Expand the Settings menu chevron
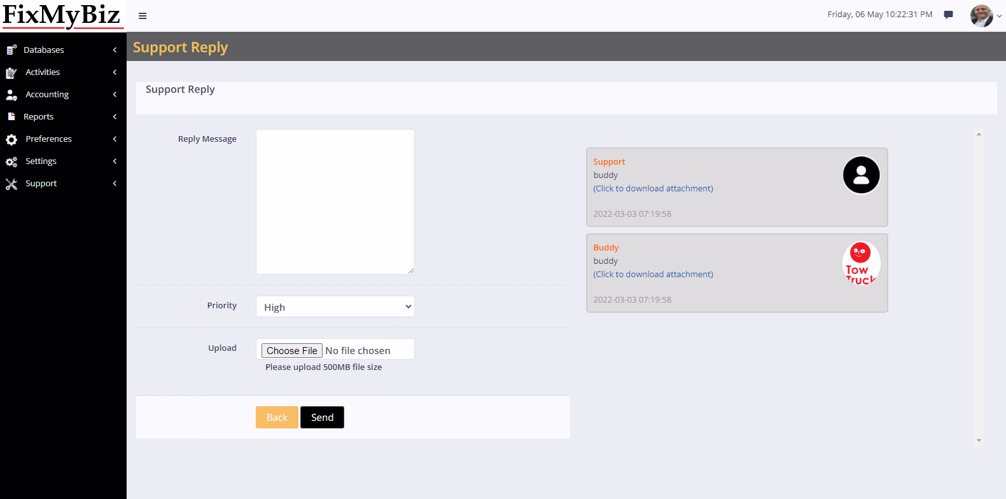 (115, 161)
